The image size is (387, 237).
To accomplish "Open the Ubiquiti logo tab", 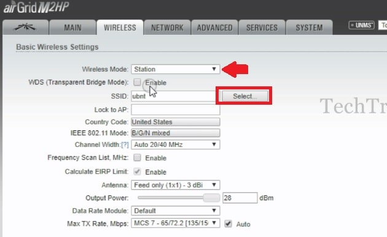I will click(25, 28).
